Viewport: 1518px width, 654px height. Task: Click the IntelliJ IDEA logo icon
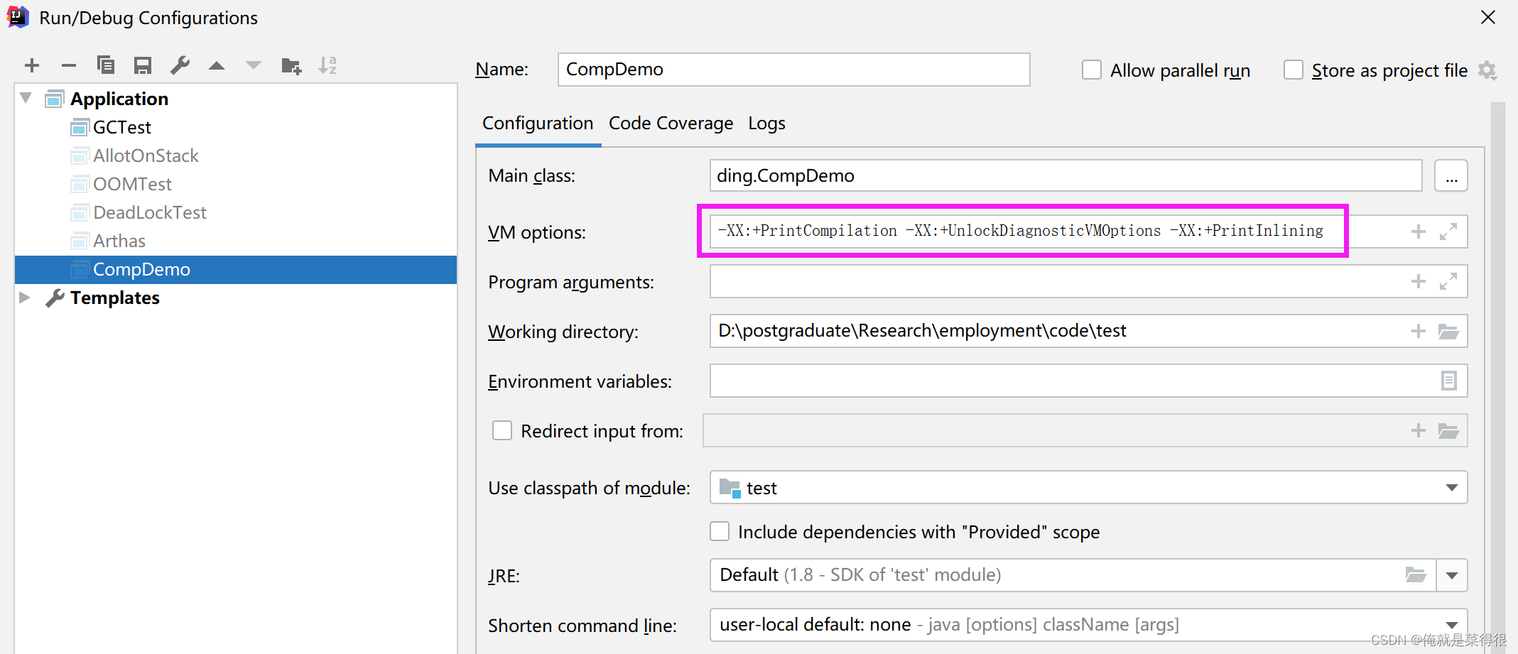[x=17, y=17]
